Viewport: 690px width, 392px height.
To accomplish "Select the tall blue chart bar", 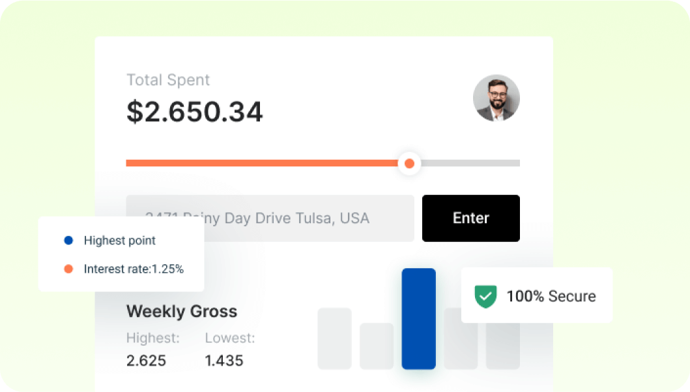I will pos(418,318).
